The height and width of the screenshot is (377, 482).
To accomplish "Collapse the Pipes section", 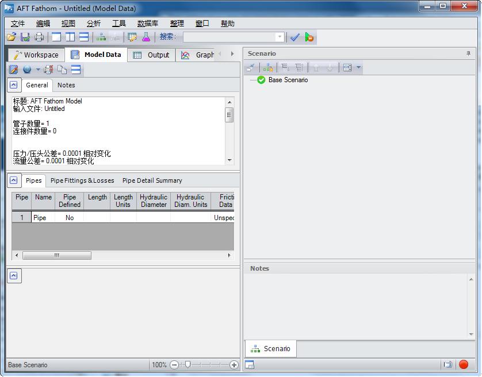I will pyautogui.click(x=14, y=180).
